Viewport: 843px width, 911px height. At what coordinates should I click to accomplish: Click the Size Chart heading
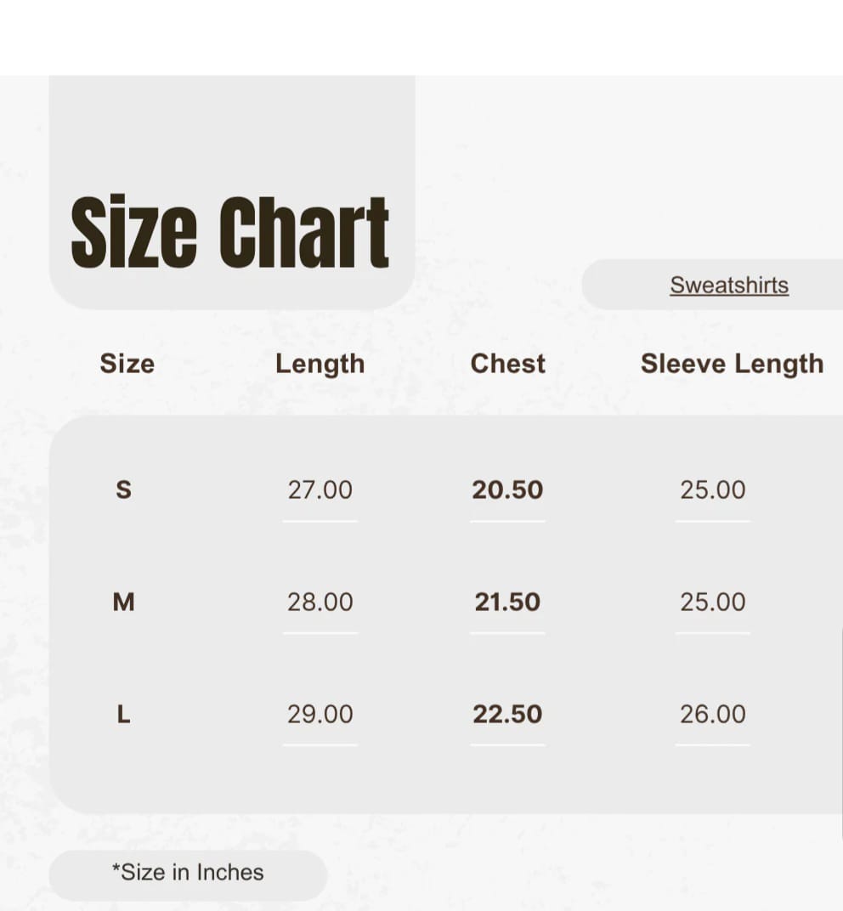coord(229,232)
